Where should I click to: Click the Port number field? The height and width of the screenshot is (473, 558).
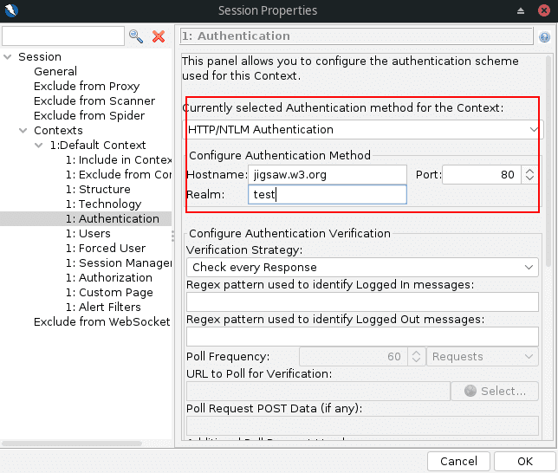click(x=482, y=174)
